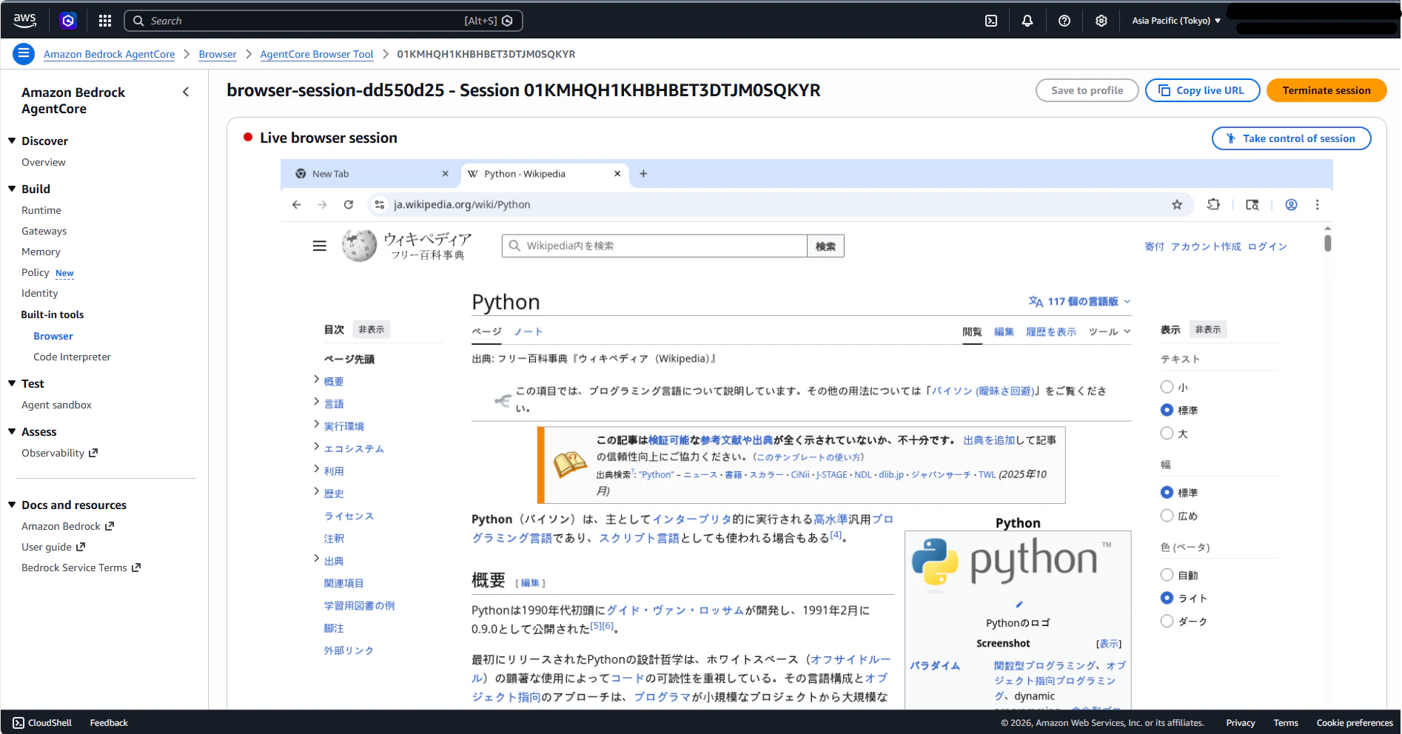Viewport: 1402px width, 734px height.
Task: Expand the 概要 contents entry
Action: [316, 380]
